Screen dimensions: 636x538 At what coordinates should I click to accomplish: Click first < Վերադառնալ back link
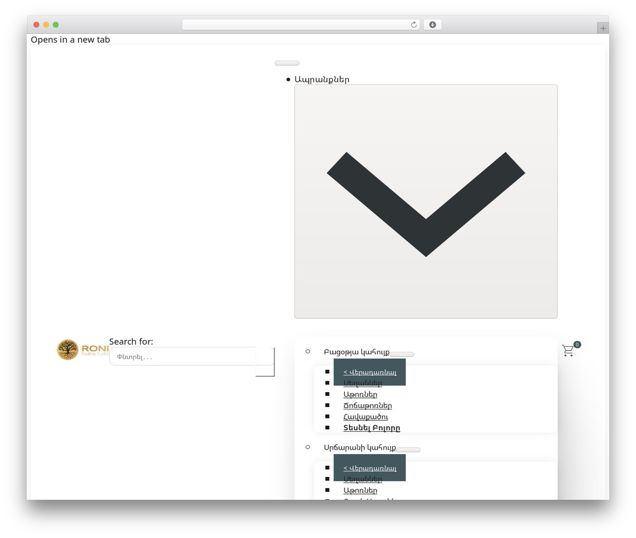pyautogui.click(x=370, y=372)
